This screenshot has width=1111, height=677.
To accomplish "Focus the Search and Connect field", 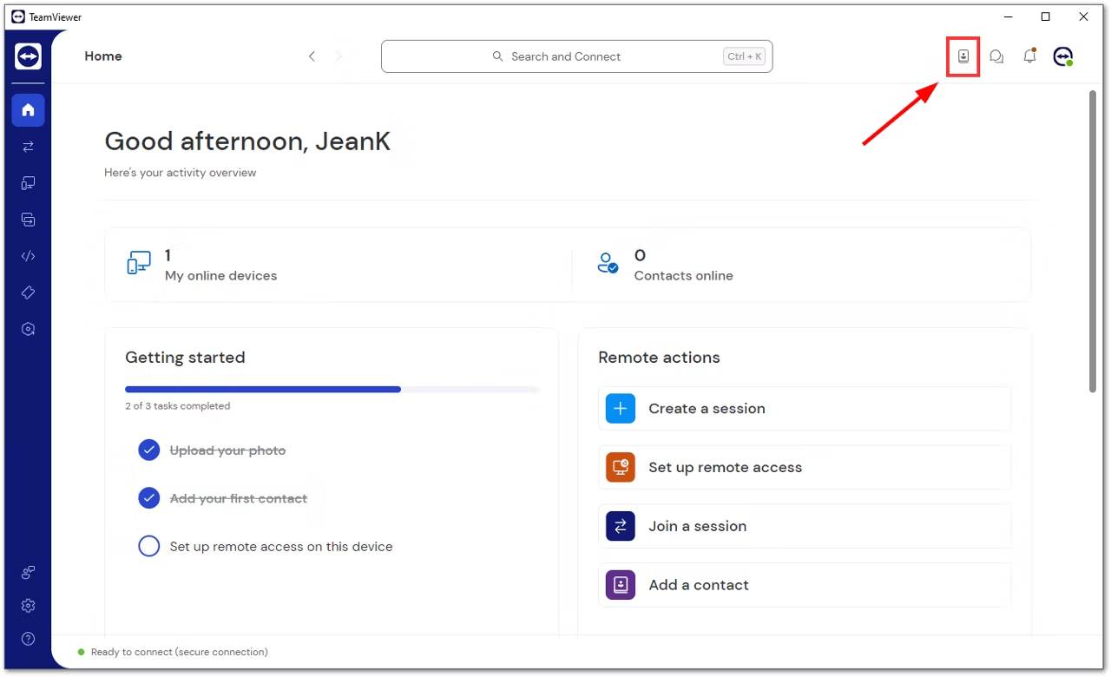I will [x=576, y=56].
